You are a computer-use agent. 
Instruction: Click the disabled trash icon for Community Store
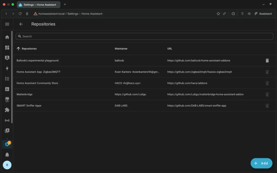[x=267, y=83]
